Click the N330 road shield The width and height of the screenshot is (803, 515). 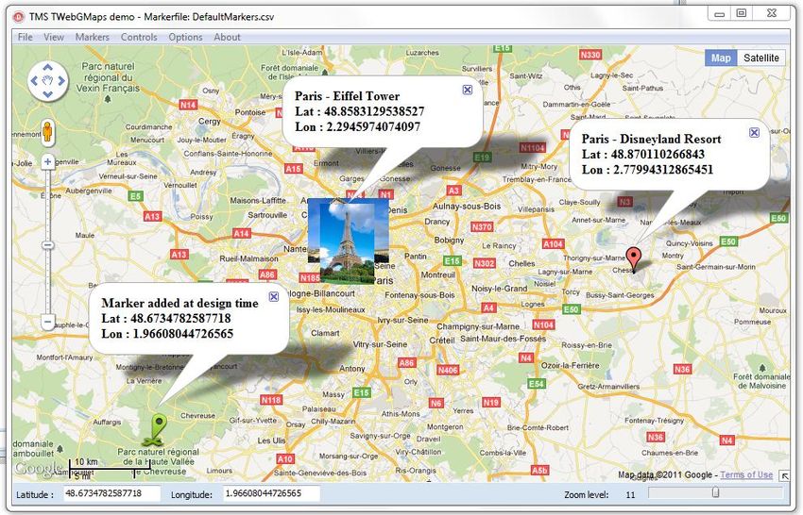589,55
